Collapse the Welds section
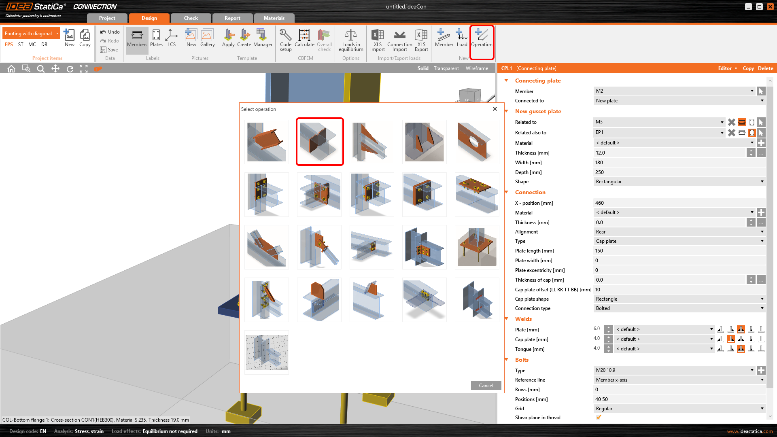Image resolution: width=777 pixels, height=437 pixels. [506, 319]
